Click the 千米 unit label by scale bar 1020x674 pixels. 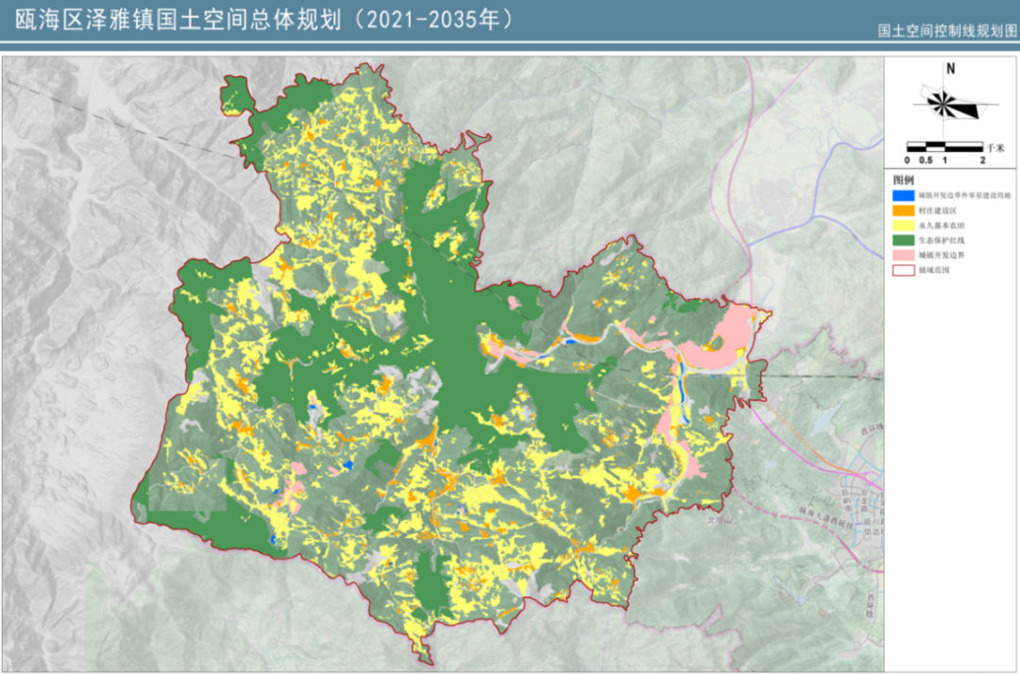[995, 147]
